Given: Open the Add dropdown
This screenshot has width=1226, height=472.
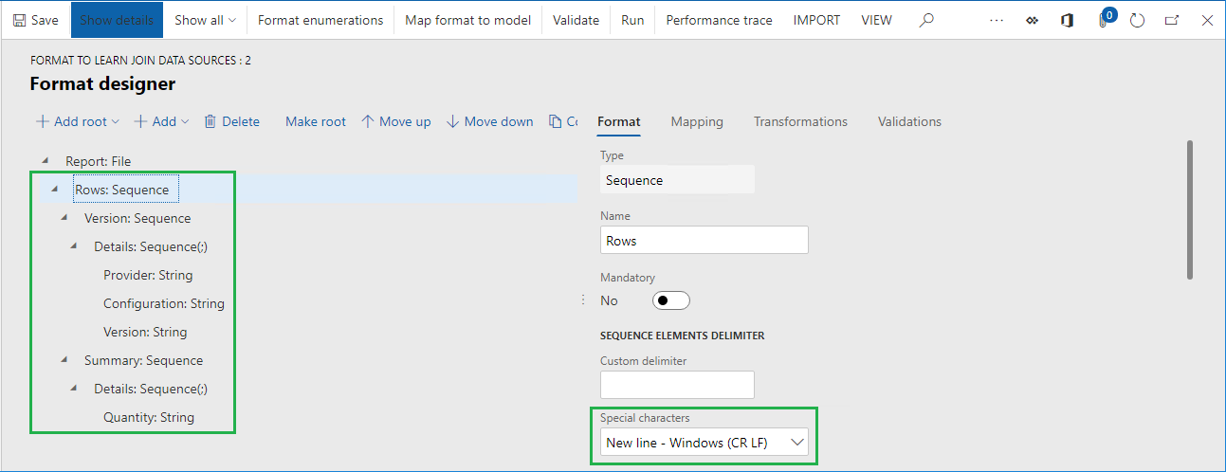Looking at the screenshot, I should [161, 121].
